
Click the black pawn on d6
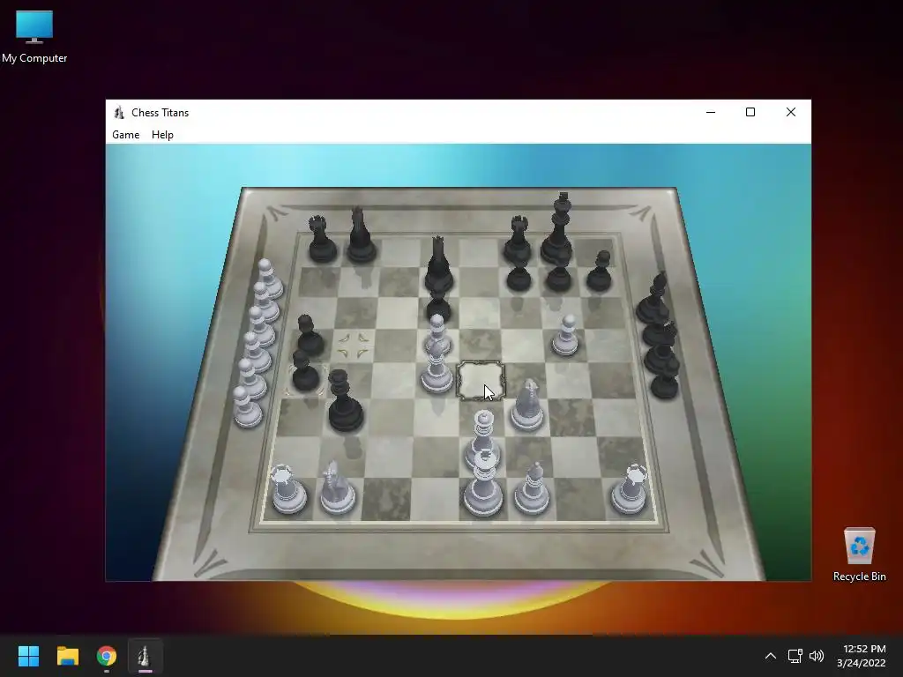click(439, 306)
